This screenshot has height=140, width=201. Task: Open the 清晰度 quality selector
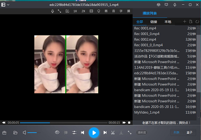coord(142,133)
